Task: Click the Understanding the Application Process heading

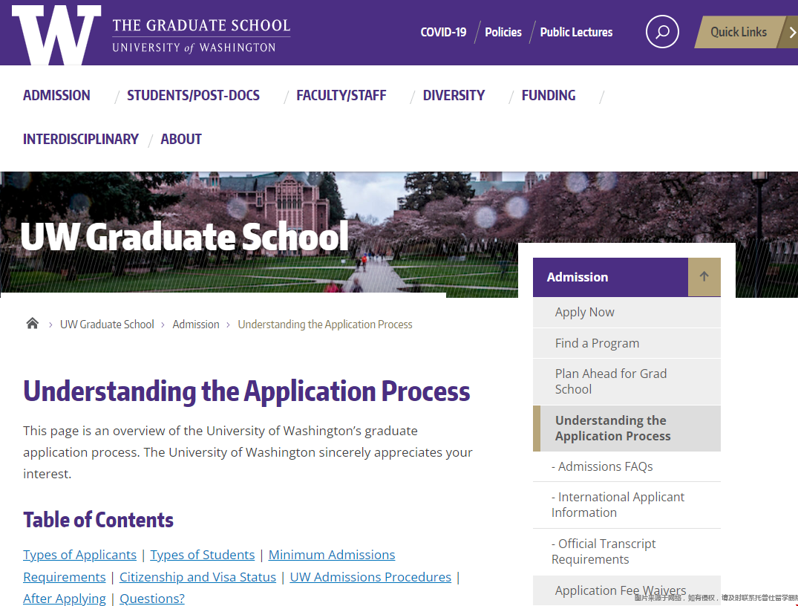Action: [247, 391]
